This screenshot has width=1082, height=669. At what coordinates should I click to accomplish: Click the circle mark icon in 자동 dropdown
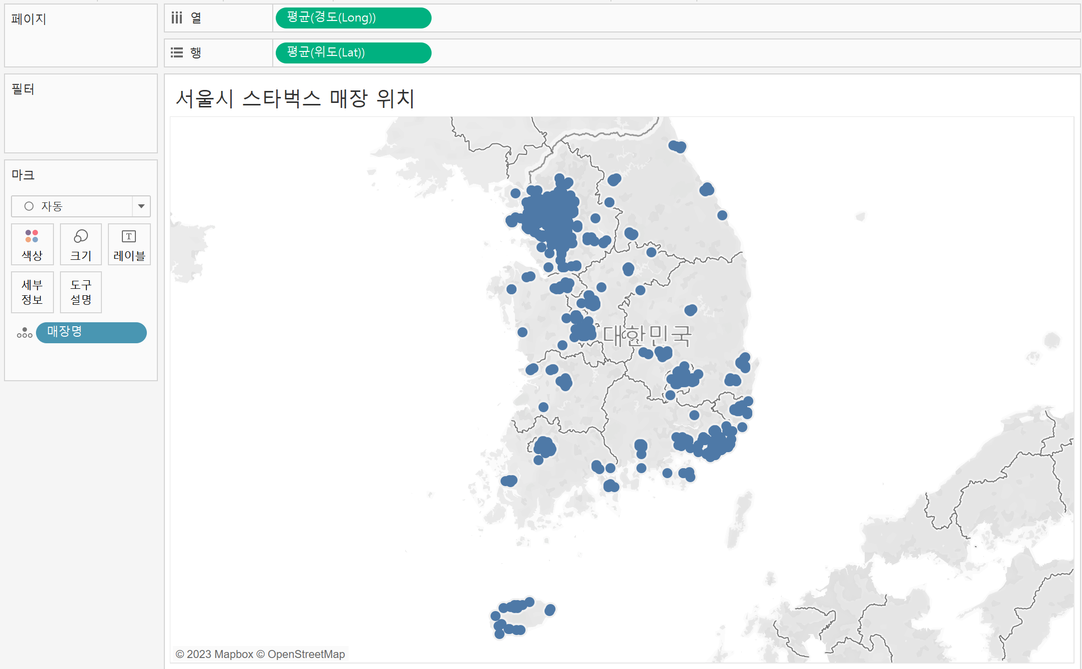(29, 206)
